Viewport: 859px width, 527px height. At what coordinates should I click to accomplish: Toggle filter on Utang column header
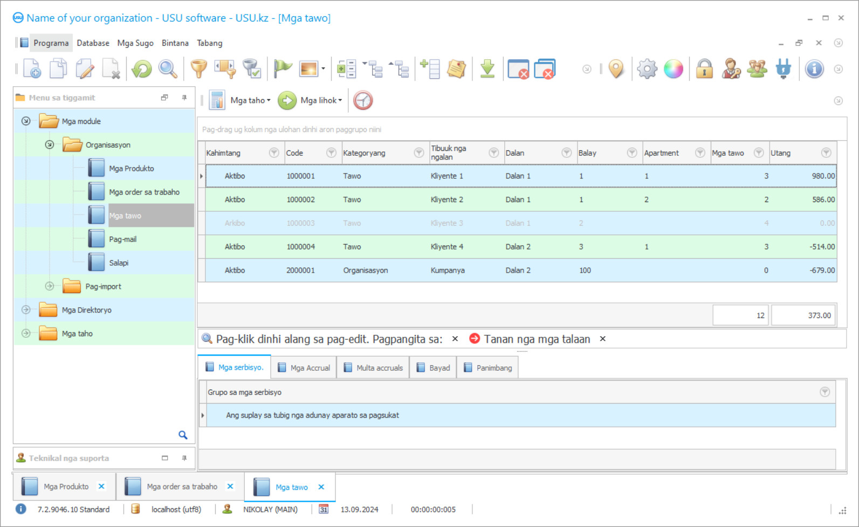tap(826, 153)
